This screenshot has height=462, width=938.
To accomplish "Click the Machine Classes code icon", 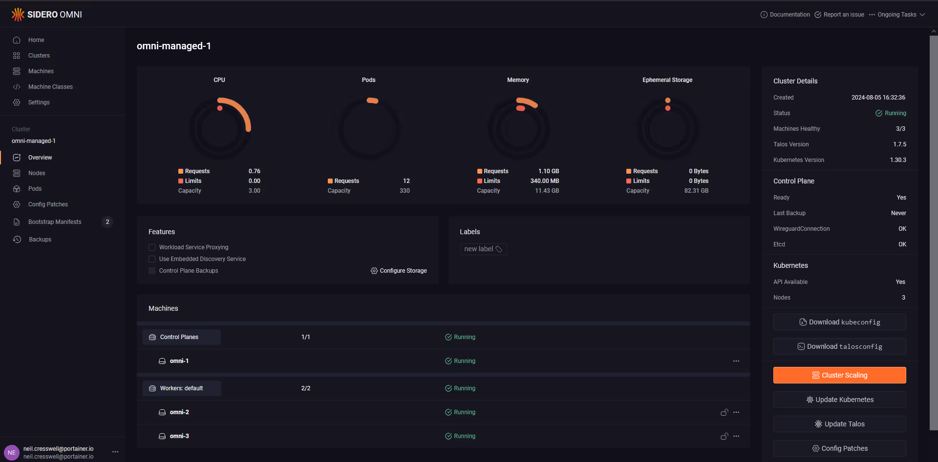I will [17, 87].
